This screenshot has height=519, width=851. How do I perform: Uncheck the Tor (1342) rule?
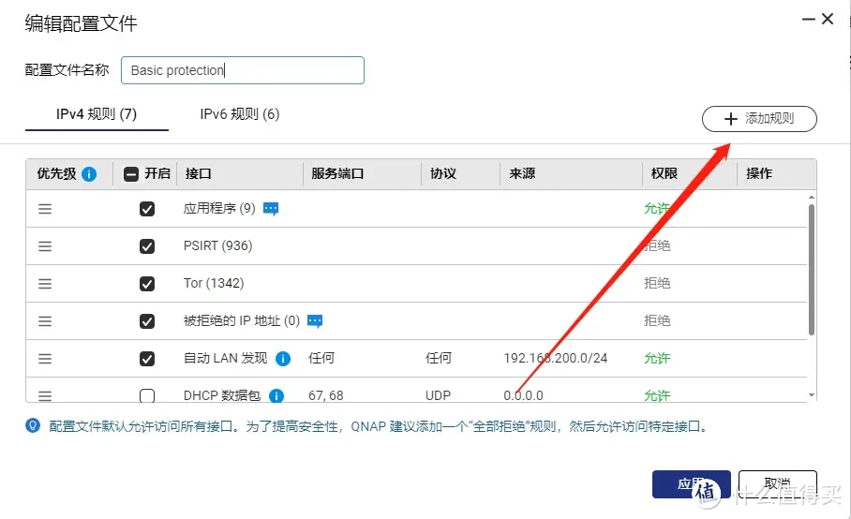147,284
